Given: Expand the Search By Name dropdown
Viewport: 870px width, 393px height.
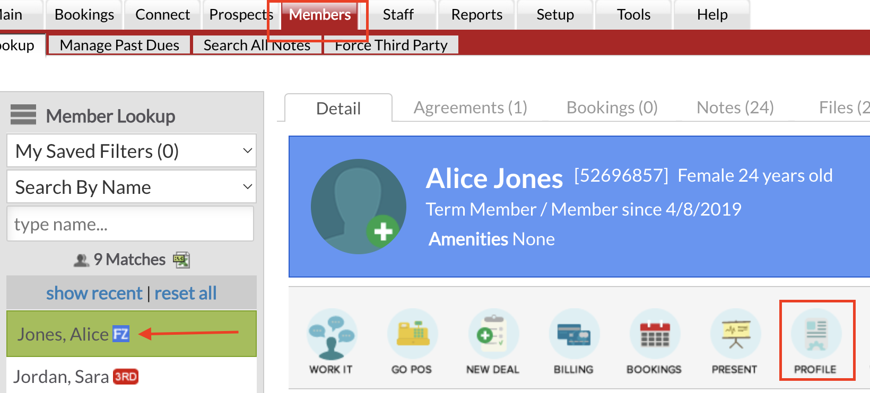Looking at the screenshot, I should tap(131, 186).
